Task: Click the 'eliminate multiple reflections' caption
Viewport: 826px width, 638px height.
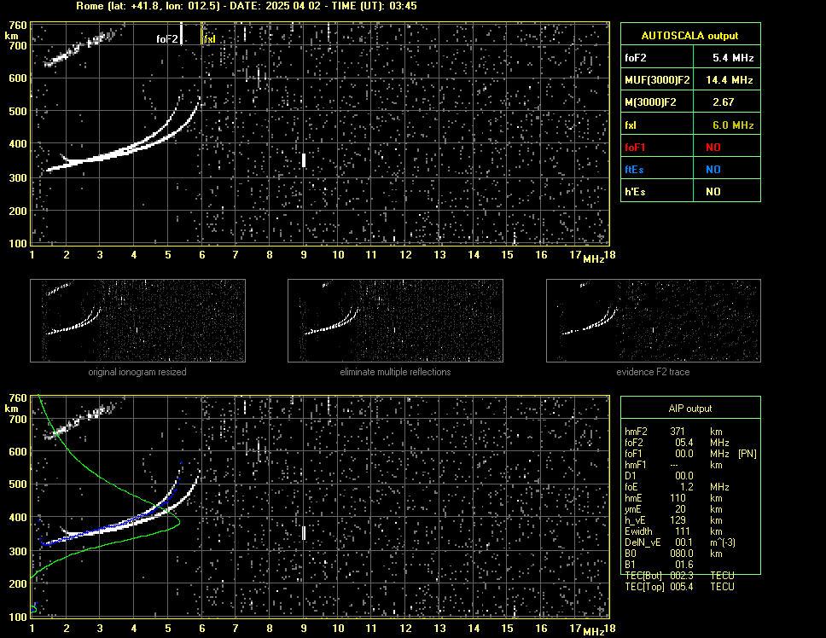Action: click(395, 372)
